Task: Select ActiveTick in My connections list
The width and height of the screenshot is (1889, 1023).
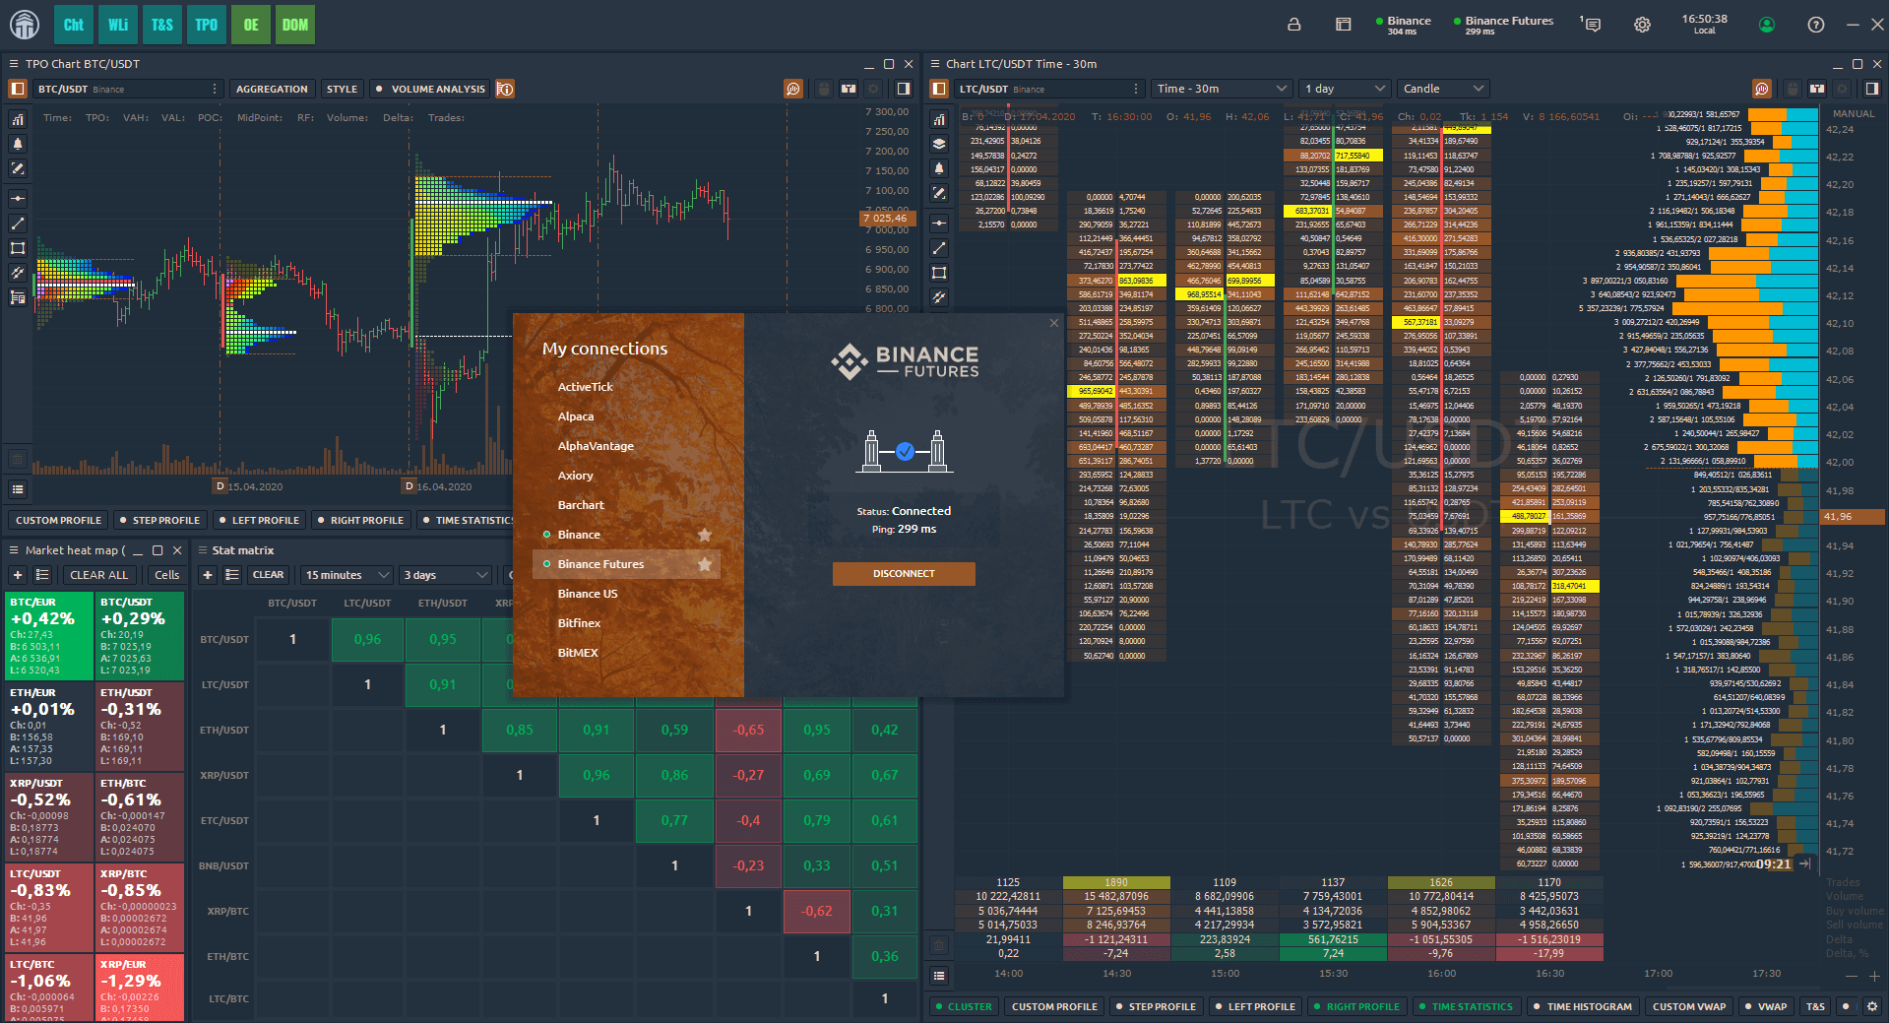Action: pos(585,387)
